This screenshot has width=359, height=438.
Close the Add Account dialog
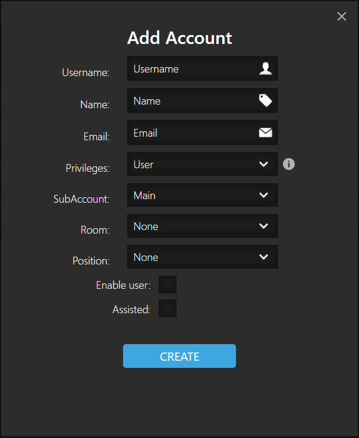click(x=341, y=17)
